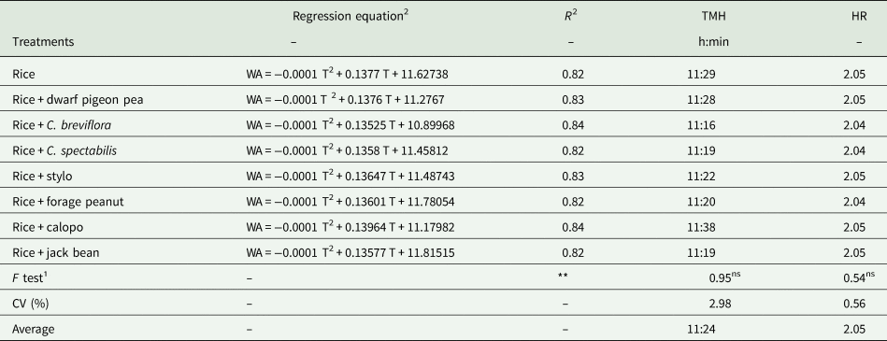Click the equation ending in 11.62738
Image resolution: width=887 pixels, height=341 pixels.
click(348, 74)
